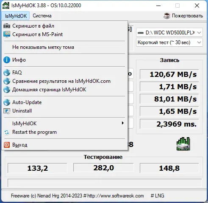Choose Скриншот в файл menu entry

[x=65, y=26]
